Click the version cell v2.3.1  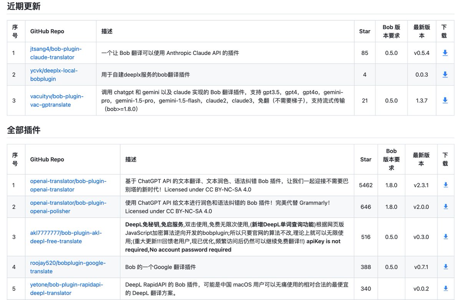tap(421, 185)
